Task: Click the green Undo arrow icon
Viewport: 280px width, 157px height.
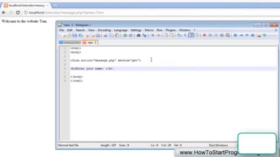Action: pos(125,35)
